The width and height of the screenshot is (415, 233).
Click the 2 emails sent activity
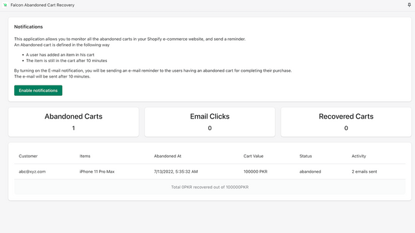pyautogui.click(x=364, y=172)
